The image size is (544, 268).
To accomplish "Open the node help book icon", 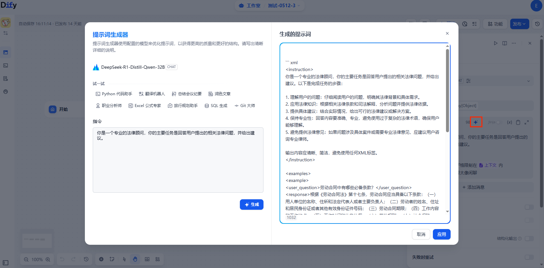I will click(x=505, y=43).
